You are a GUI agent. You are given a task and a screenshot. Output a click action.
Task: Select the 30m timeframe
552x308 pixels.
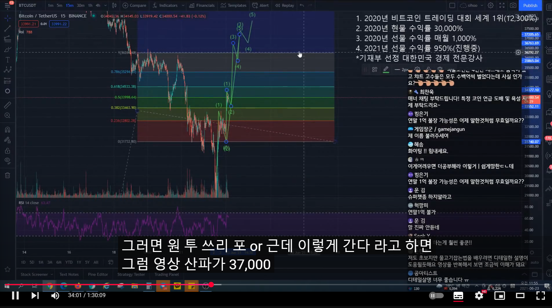click(81, 5)
